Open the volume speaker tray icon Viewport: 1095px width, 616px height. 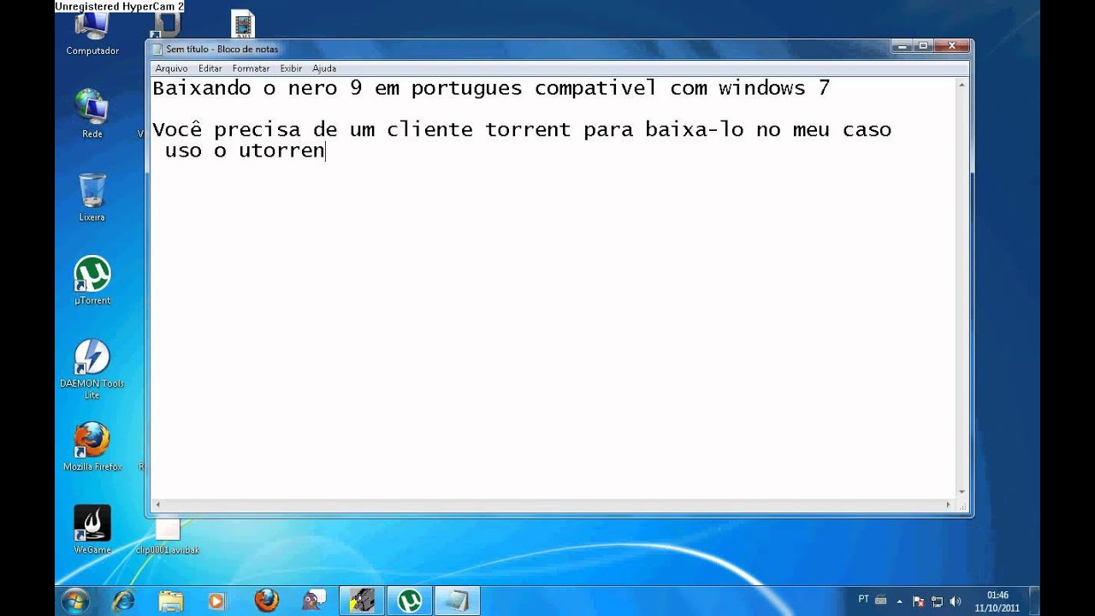point(956,601)
